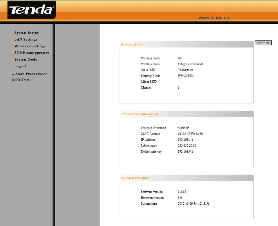Click the System information section header
The height and width of the screenshot is (226, 278).
[x=134, y=178]
